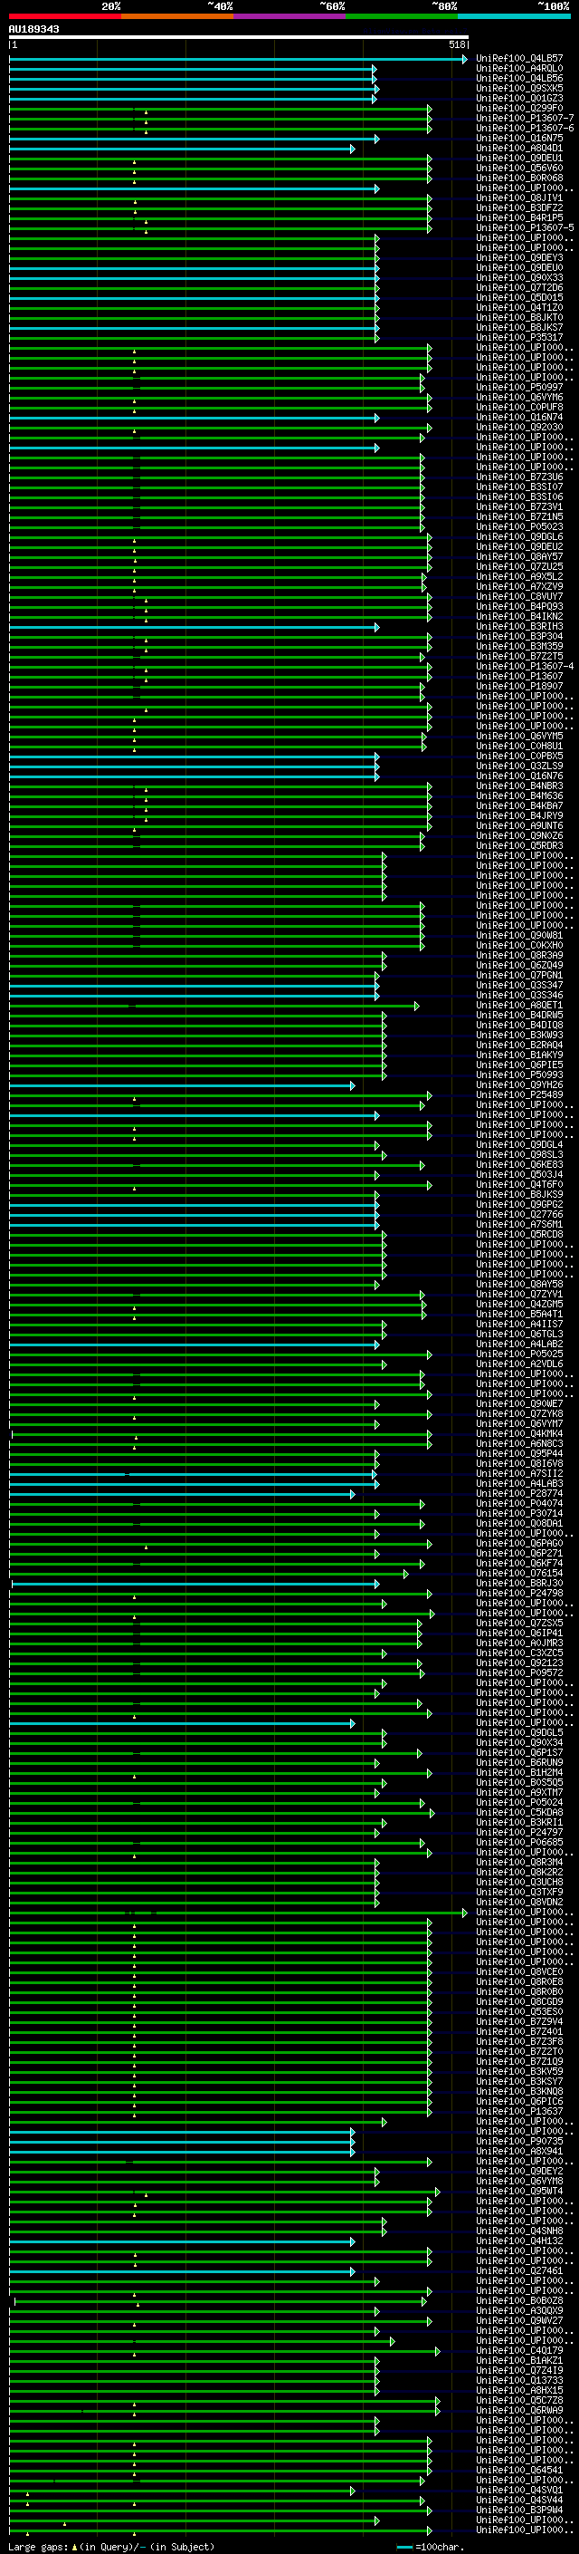This screenshot has width=579, height=2554.
Task: Open hit UniRef100_P13607-7
Action: tap(525, 118)
